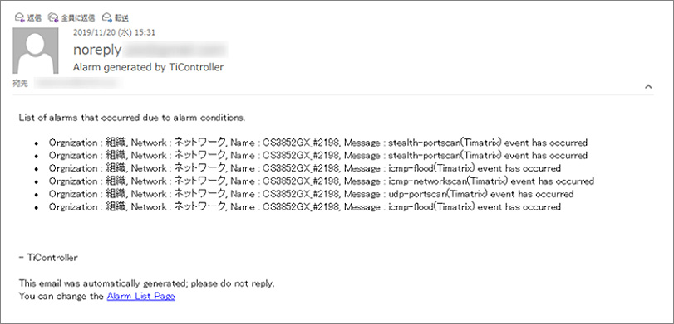674x324 pixels.
Task: Open the sender's avatar picture
Action: click(36, 51)
